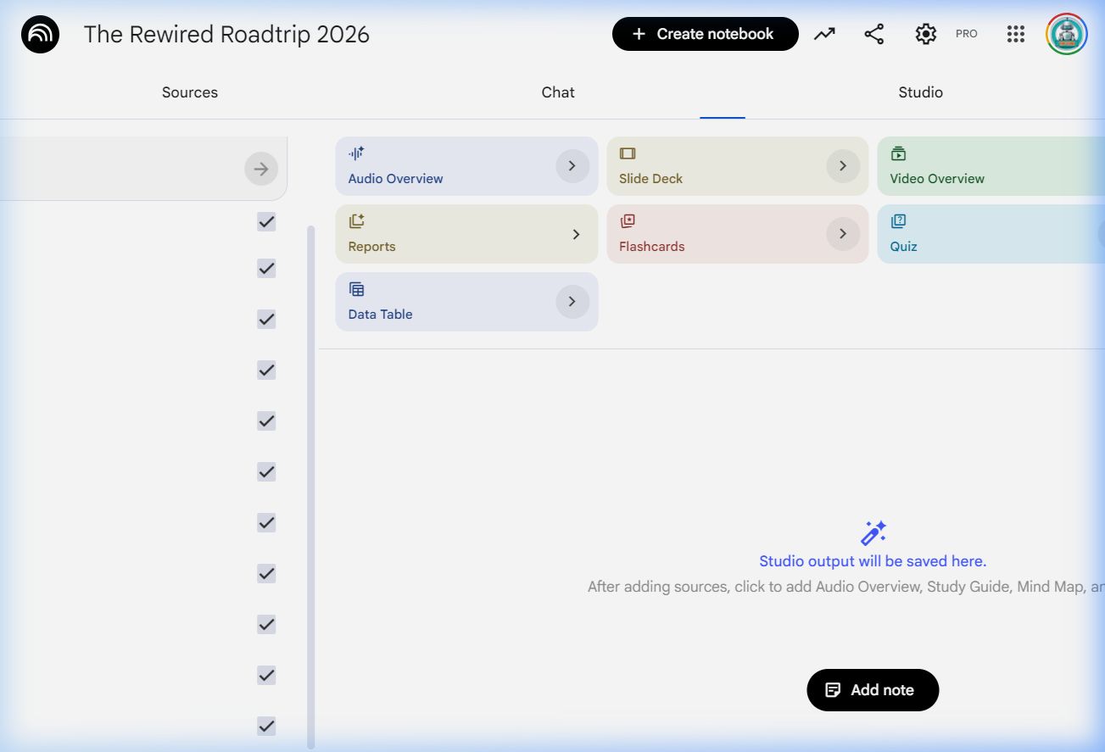
Task: Click the NotebookLM logo icon
Action: [x=40, y=35]
